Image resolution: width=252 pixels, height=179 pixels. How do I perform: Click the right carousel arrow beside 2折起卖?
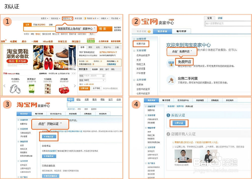[x=75, y=86]
